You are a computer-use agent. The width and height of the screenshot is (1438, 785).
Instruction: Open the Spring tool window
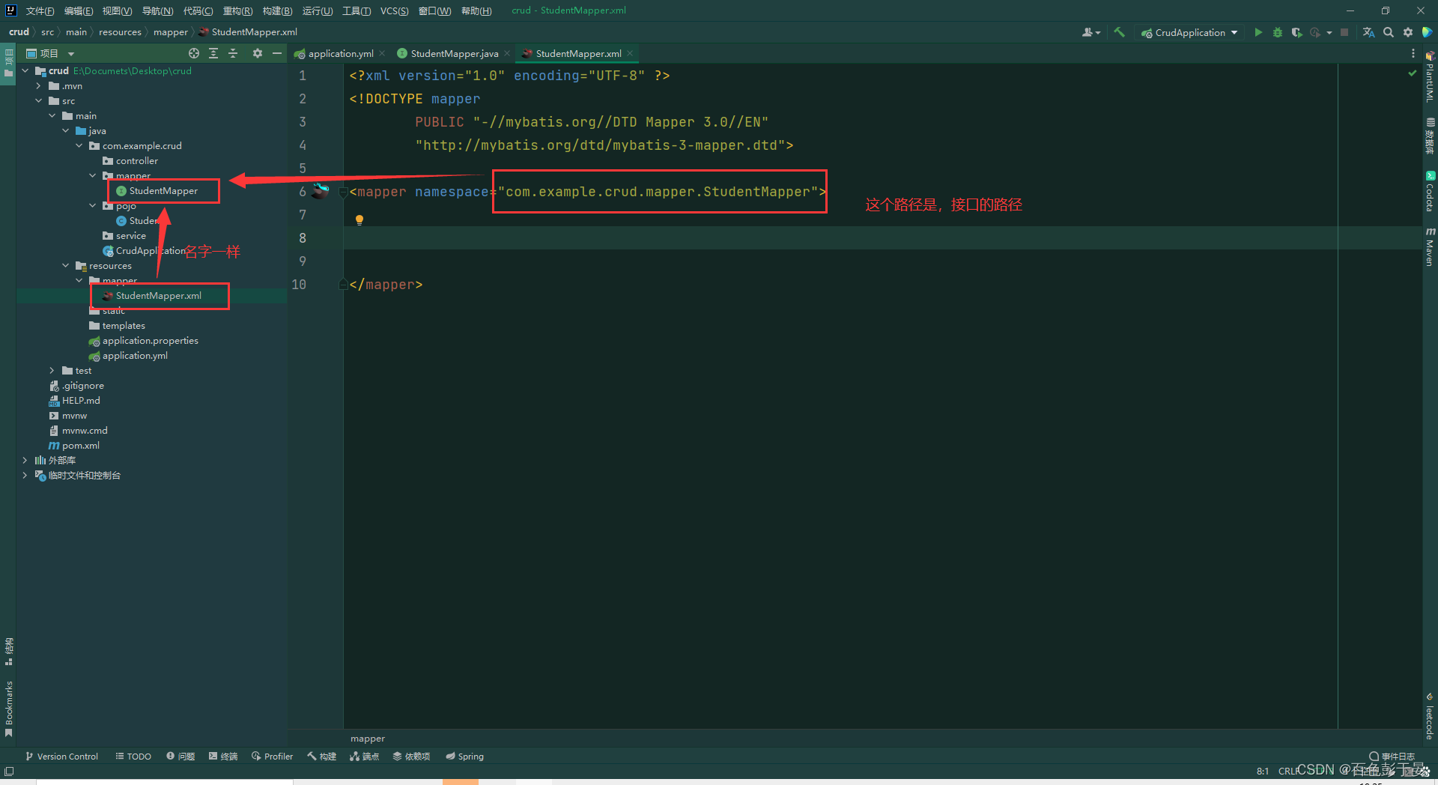464,756
